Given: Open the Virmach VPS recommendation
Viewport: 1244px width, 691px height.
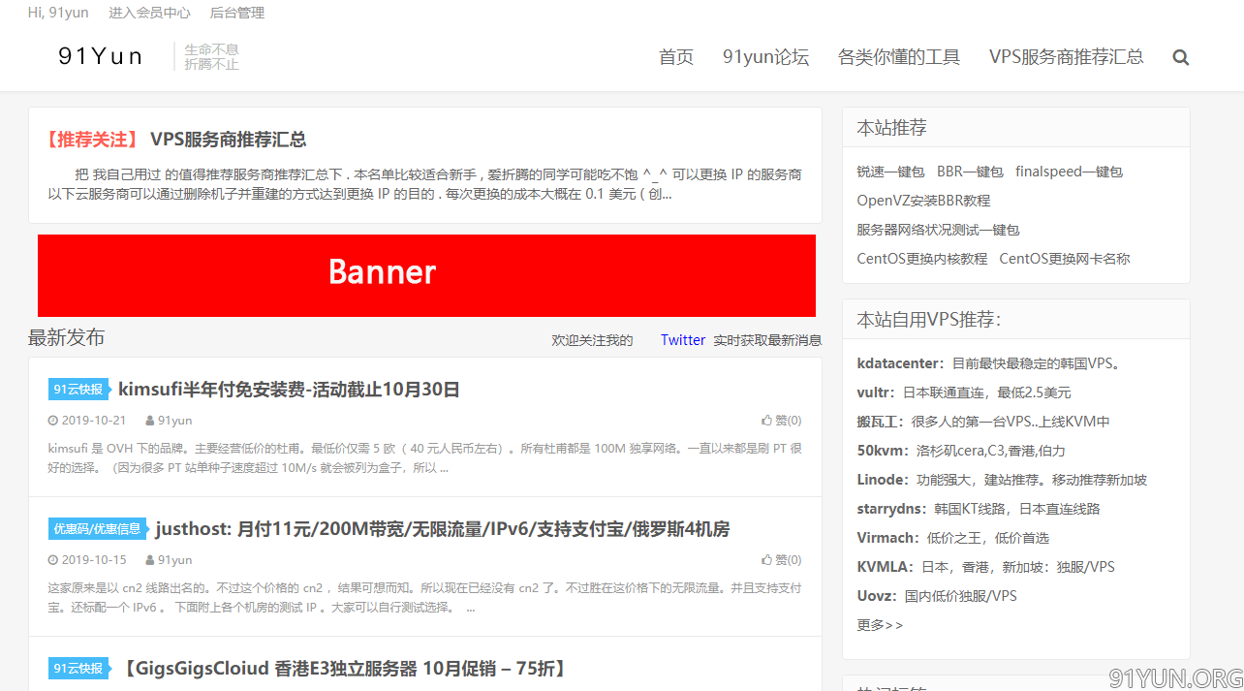Looking at the screenshot, I should (x=953, y=538).
